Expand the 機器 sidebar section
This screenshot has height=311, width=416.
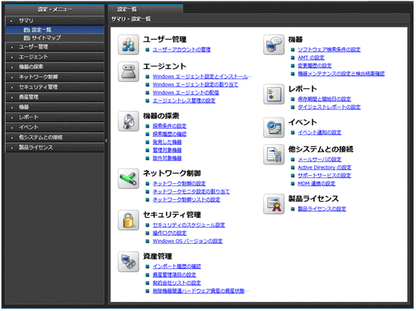tap(11, 107)
